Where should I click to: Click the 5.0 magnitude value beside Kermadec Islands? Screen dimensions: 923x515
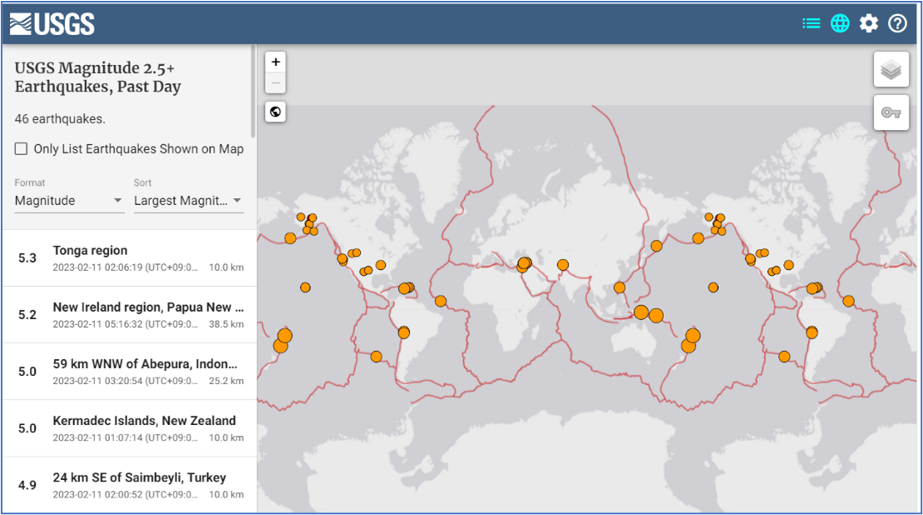point(27,428)
